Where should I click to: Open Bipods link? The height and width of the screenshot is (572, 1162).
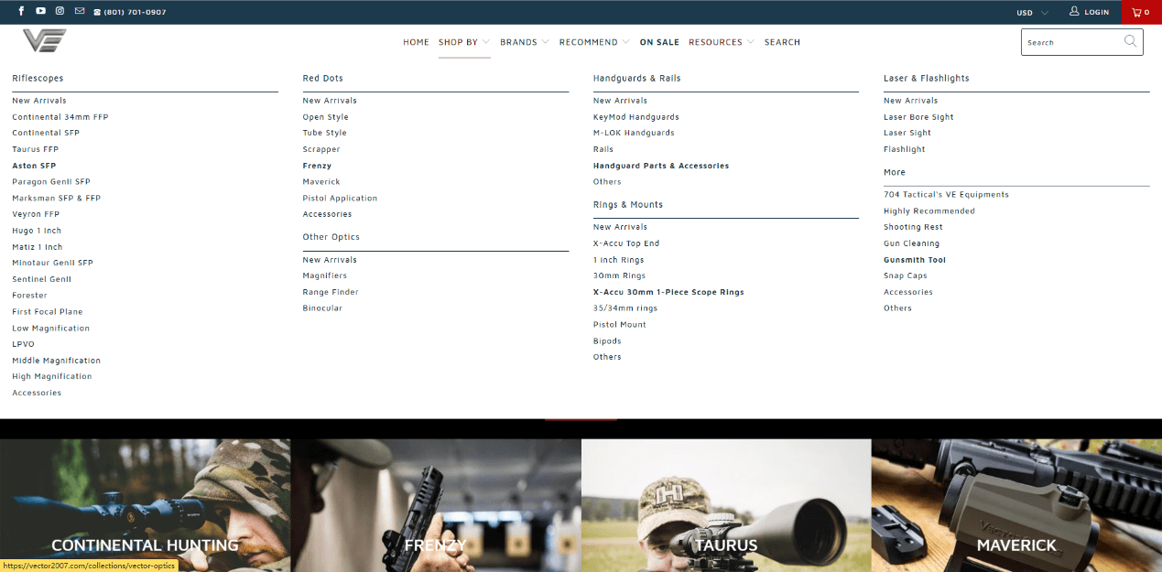pos(607,340)
